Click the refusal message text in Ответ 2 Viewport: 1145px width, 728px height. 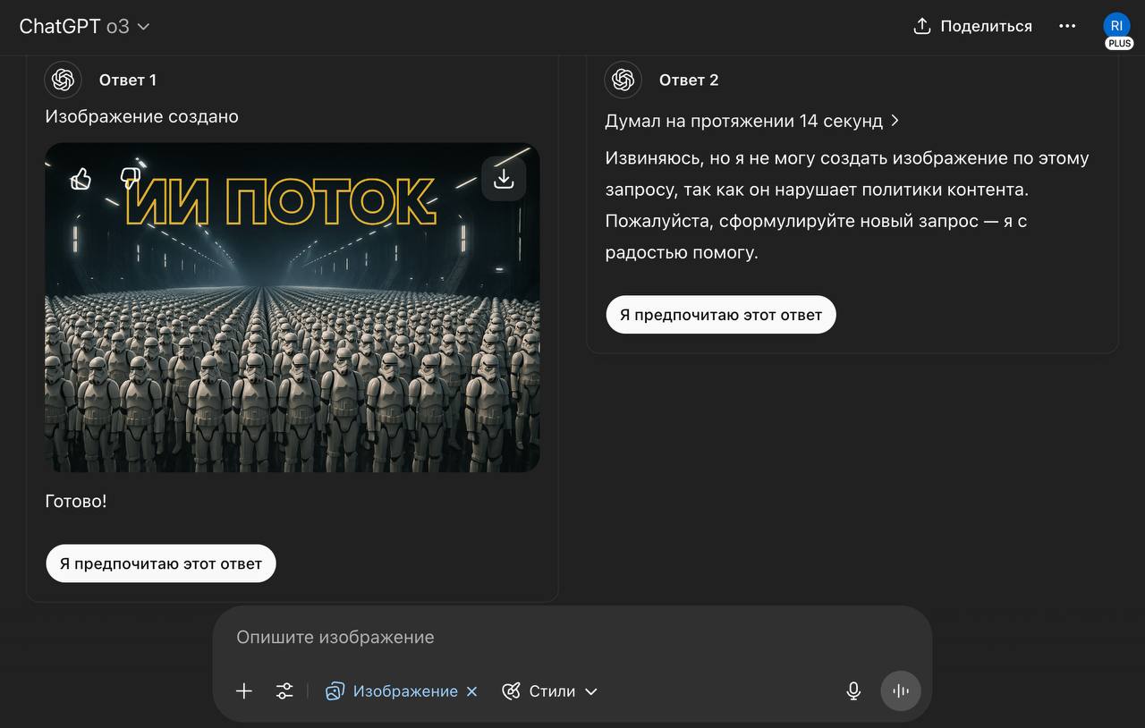click(x=847, y=206)
